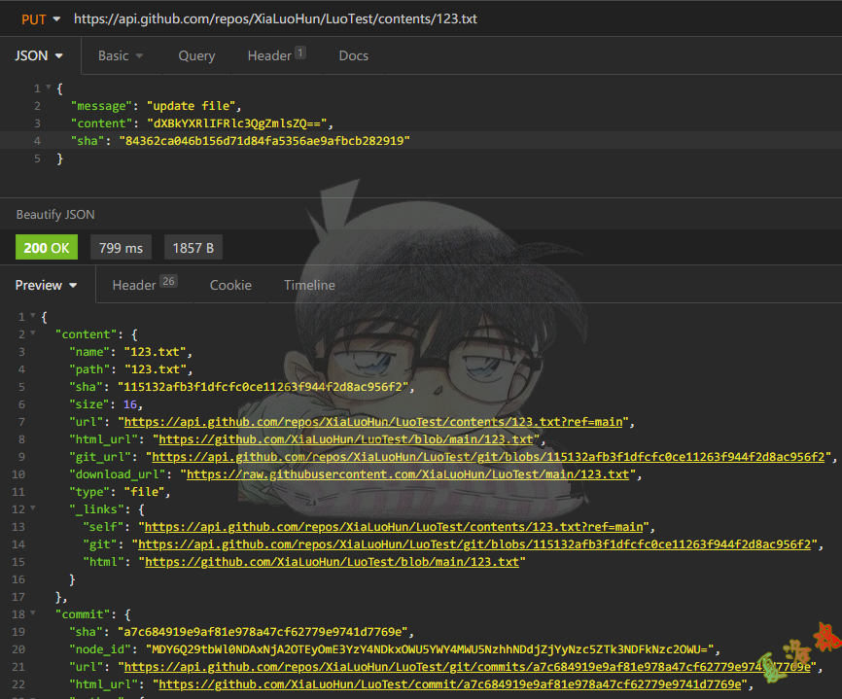Click the 799 ms response time badge

(x=121, y=248)
